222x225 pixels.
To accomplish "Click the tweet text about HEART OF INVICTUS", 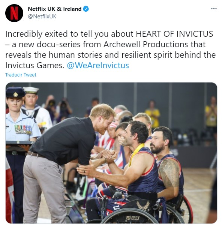I will point(111,49).
